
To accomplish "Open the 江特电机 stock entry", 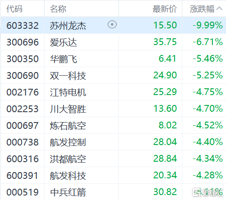I will pyautogui.click(x=68, y=92).
